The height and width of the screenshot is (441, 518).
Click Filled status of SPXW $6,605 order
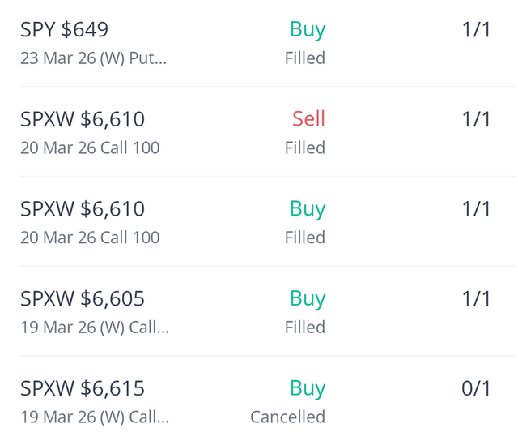coord(305,328)
